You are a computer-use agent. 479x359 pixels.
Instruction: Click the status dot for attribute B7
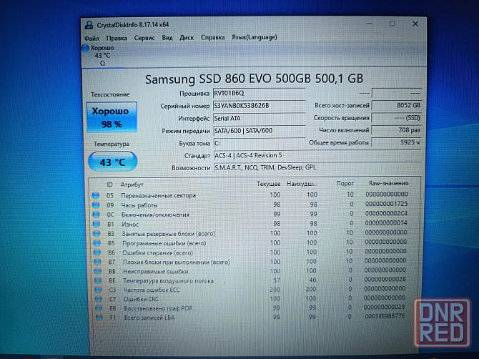coord(98,262)
